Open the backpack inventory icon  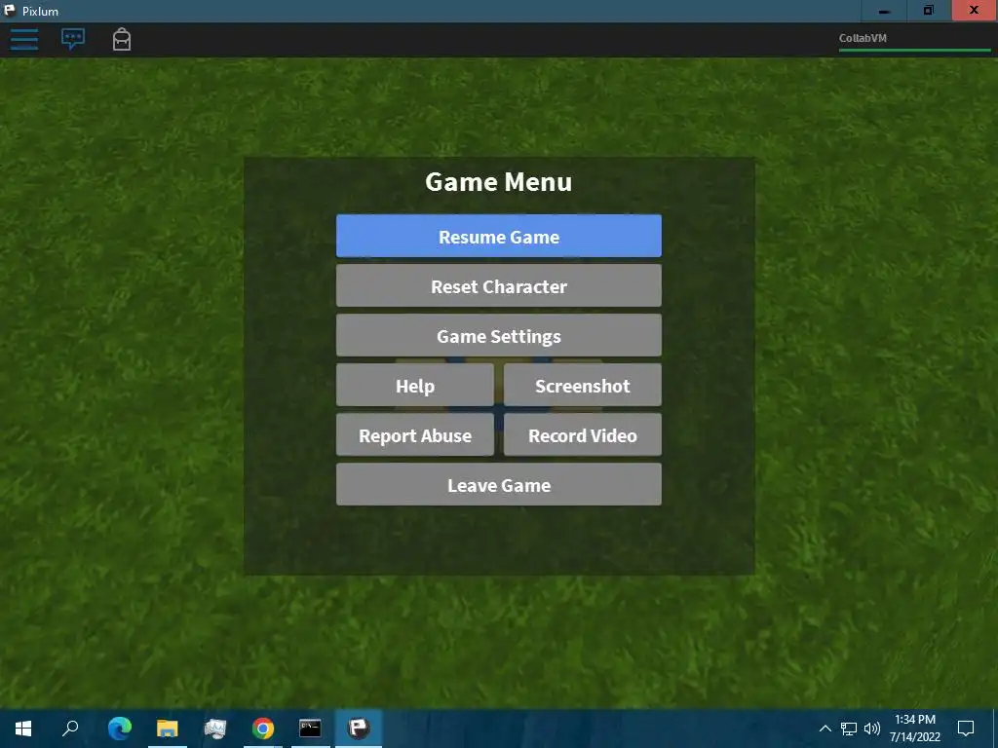point(122,39)
